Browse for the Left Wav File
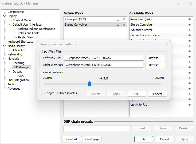 155,58
